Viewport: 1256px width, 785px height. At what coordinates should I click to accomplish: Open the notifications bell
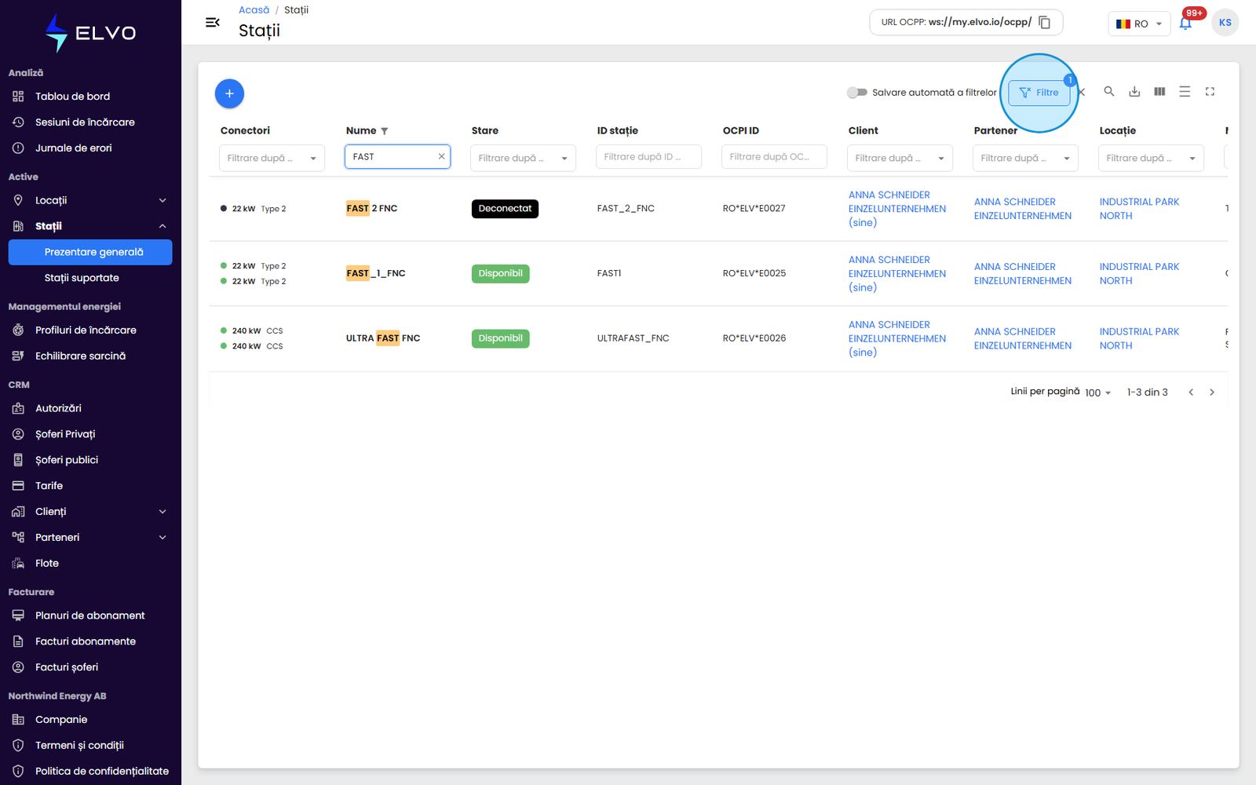coord(1185,23)
